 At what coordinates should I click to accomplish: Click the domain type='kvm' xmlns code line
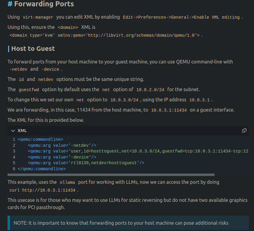click(104, 35)
